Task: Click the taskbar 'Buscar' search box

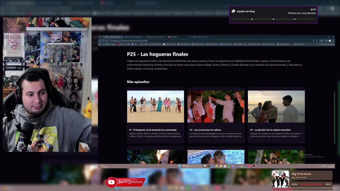Action: 192,166
